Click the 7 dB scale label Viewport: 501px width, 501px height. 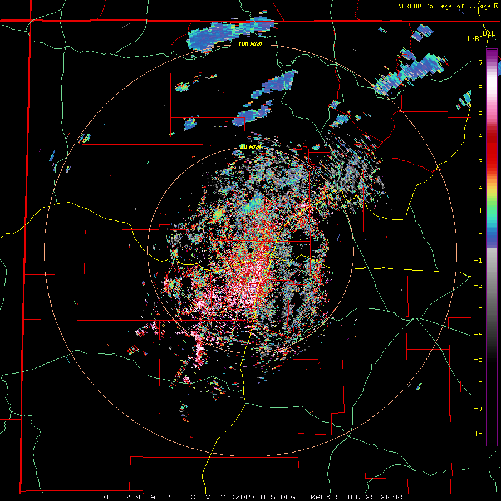click(x=480, y=62)
